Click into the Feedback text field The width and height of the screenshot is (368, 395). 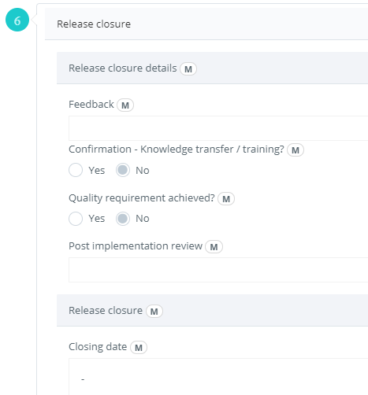click(x=218, y=128)
